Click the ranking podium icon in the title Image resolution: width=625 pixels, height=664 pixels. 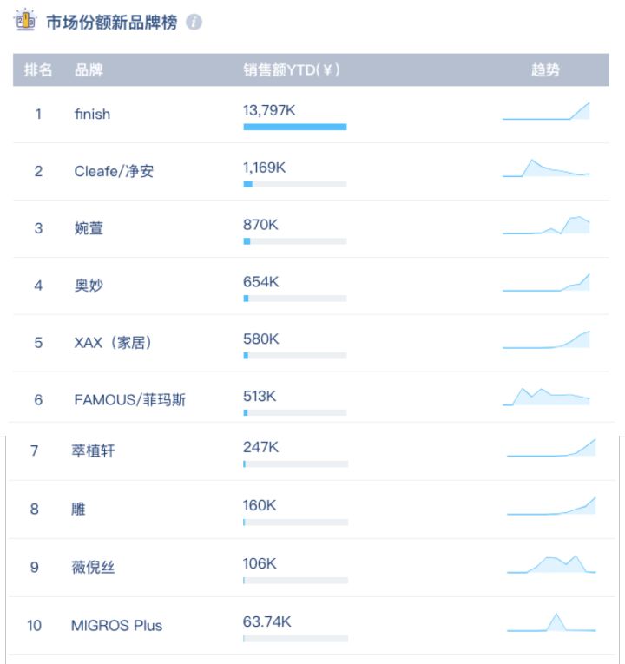25,19
